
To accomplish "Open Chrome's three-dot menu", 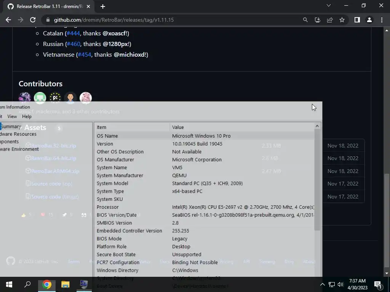I will click(x=382, y=20).
